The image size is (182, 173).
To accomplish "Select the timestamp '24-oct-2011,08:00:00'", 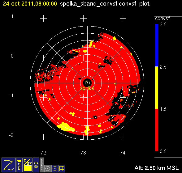I will [30, 4].
